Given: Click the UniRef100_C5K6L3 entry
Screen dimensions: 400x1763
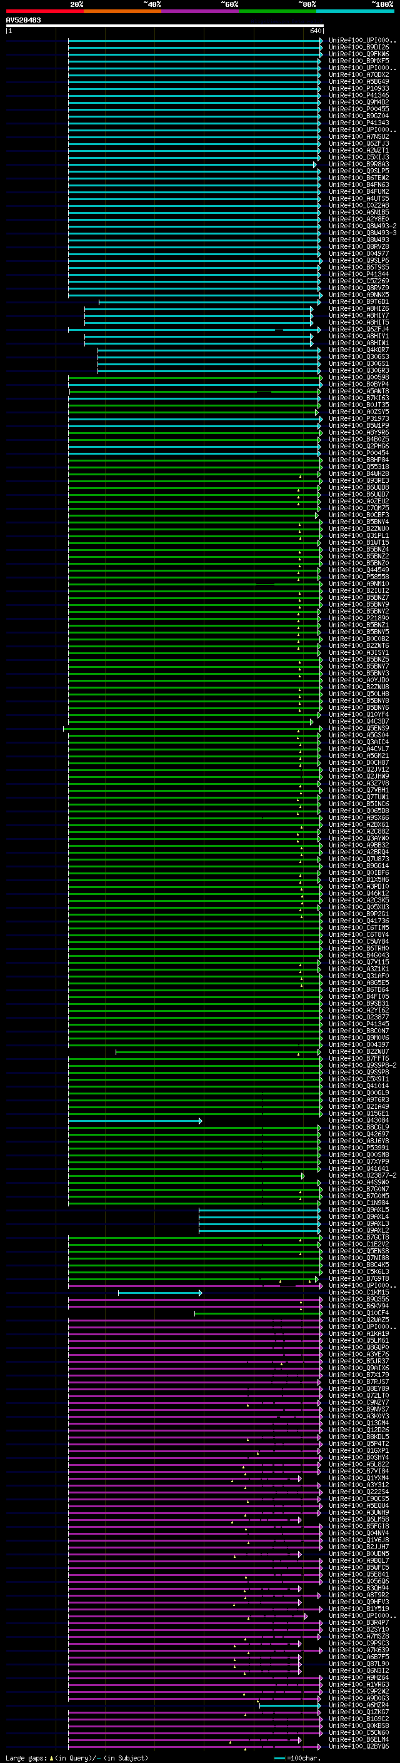Looking at the screenshot, I should pyautogui.click(x=359, y=1271).
